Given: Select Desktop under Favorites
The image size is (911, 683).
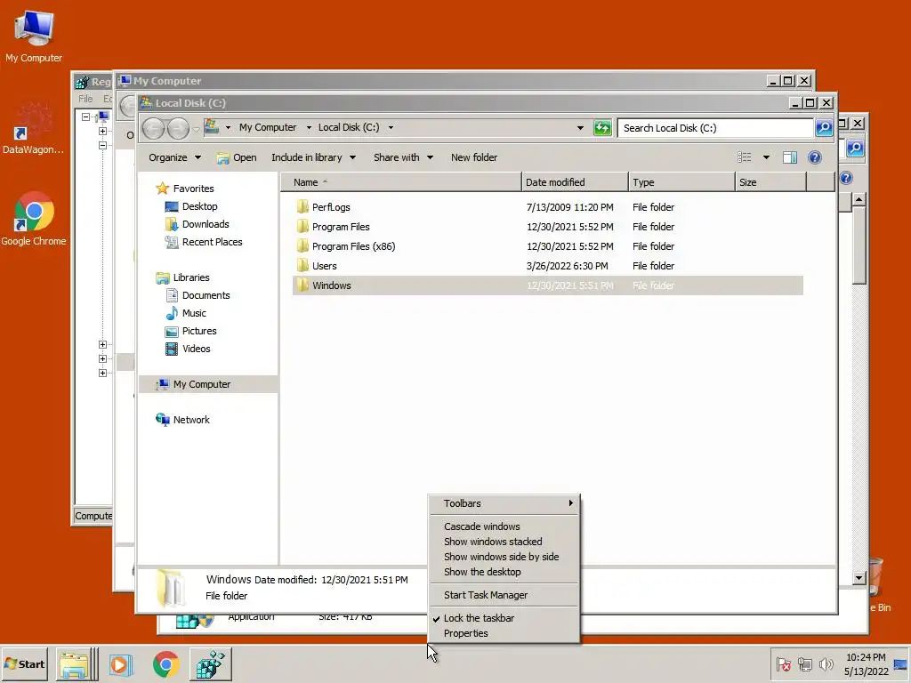Looking at the screenshot, I should coord(191,206).
